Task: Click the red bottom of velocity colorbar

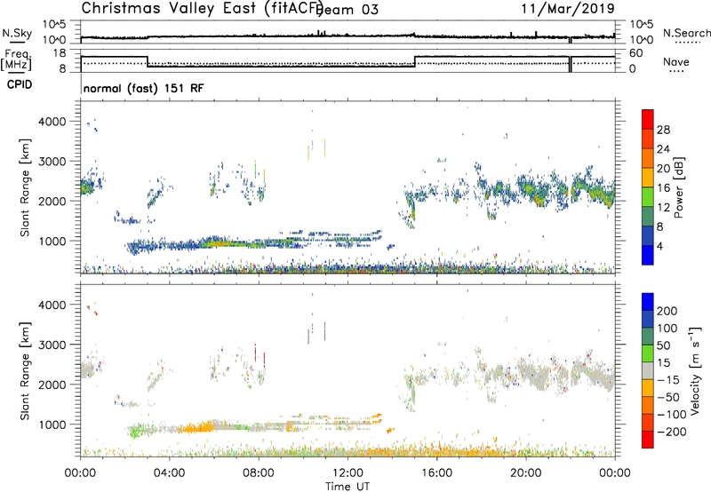Action: 648,440
